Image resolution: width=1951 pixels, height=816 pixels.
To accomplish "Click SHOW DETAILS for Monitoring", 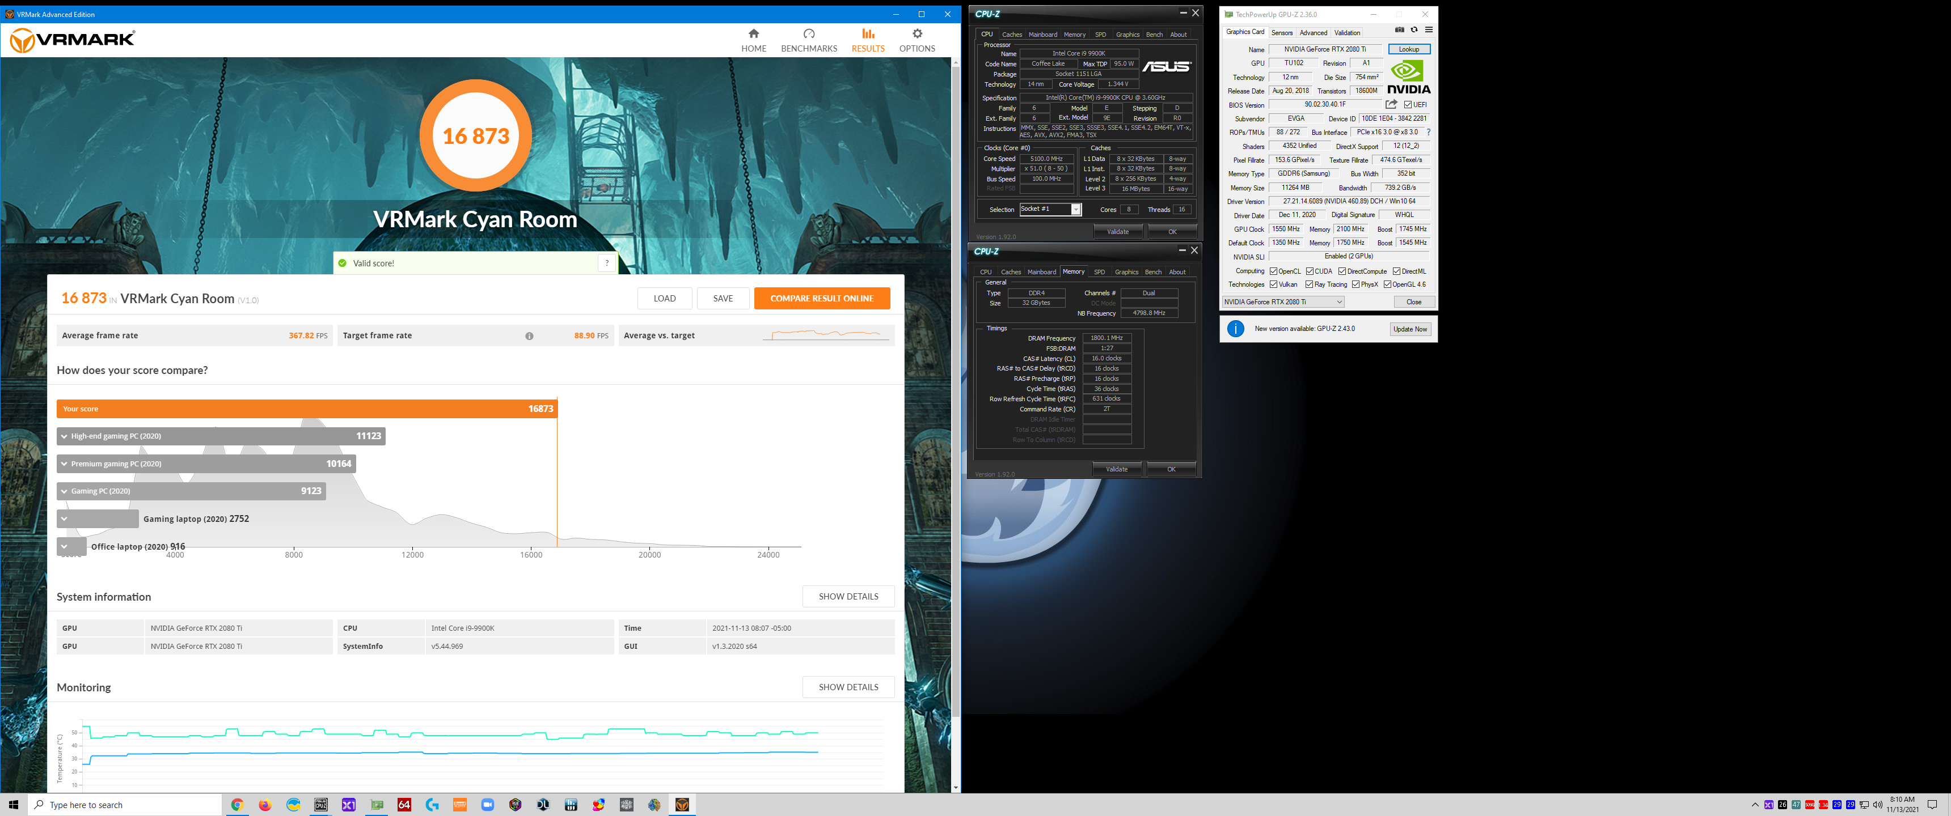I will click(x=848, y=687).
